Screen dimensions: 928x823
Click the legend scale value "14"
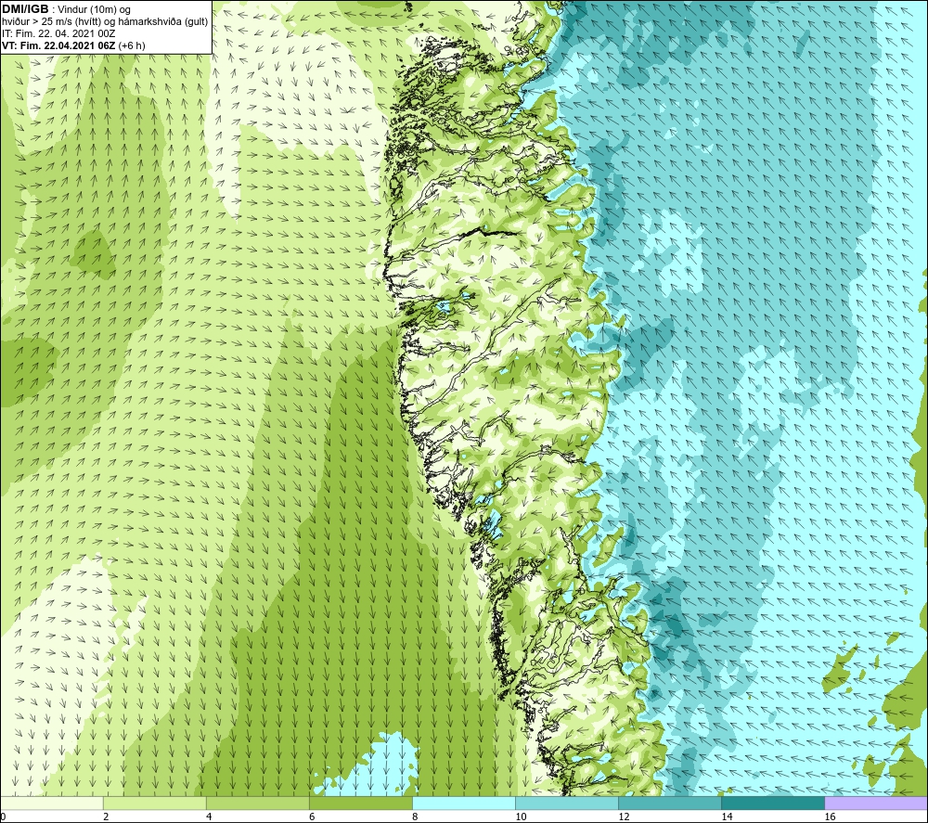pos(727,817)
